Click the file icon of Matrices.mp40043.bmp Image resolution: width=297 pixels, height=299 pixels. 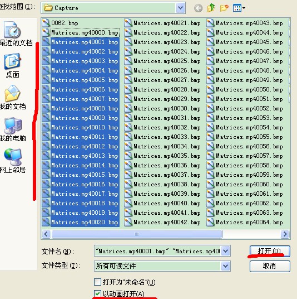[x=210, y=23]
